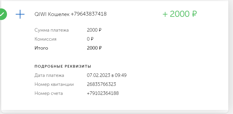Select the date 07.02.2023 в 09:49
This screenshot has width=233, height=114.
click(107, 75)
